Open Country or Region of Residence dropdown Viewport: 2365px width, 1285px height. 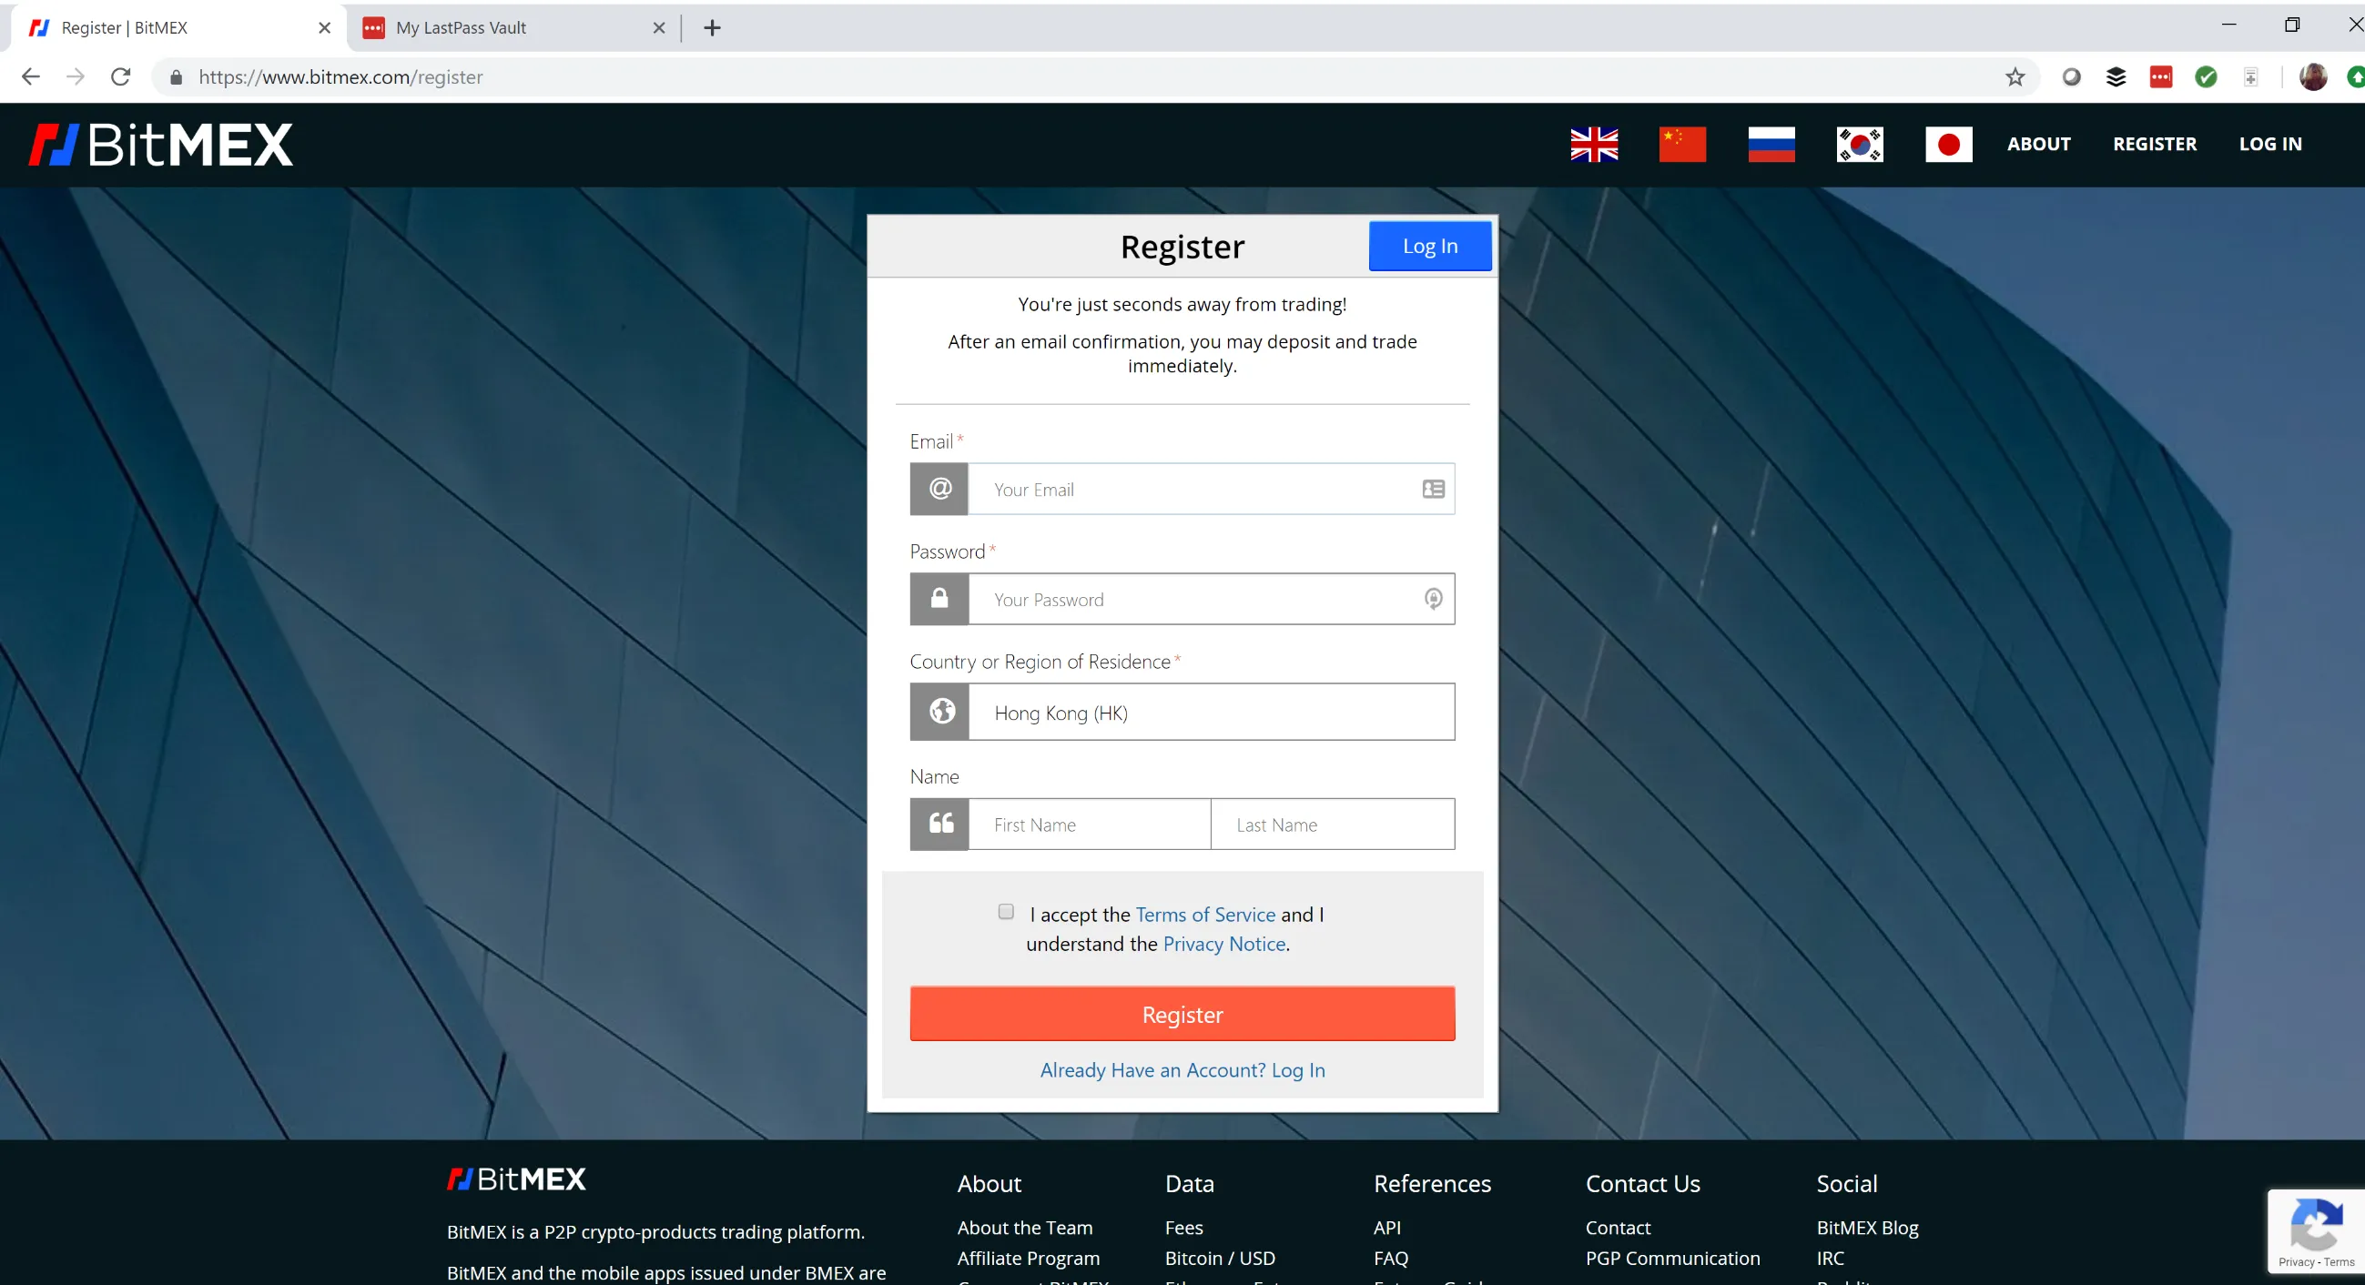tap(1210, 713)
